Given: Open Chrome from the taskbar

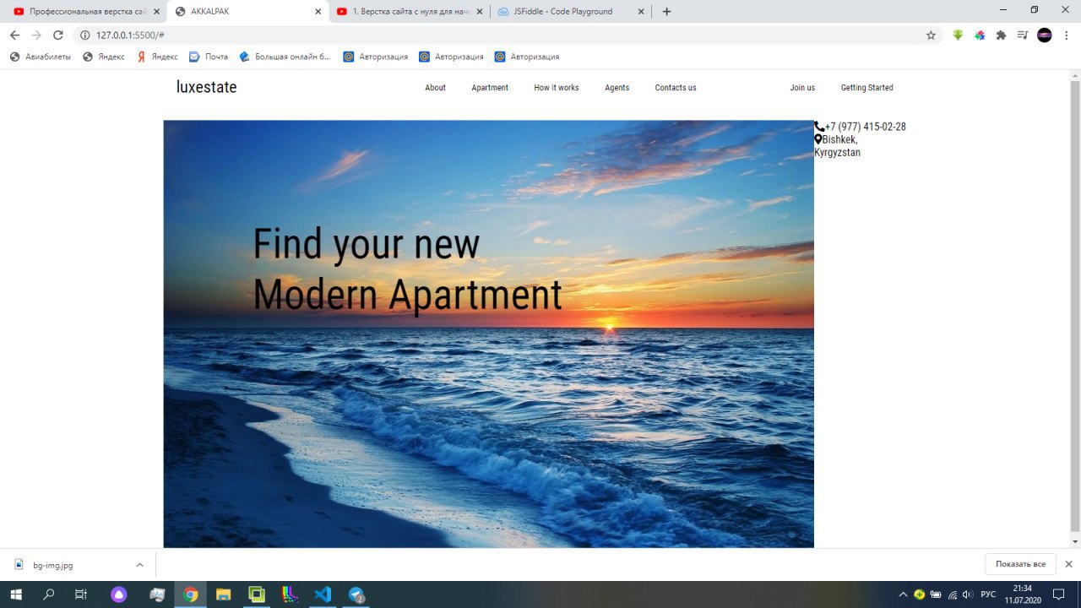Looking at the screenshot, I should pos(191,594).
